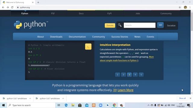Click the Python logo

click(31, 25)
